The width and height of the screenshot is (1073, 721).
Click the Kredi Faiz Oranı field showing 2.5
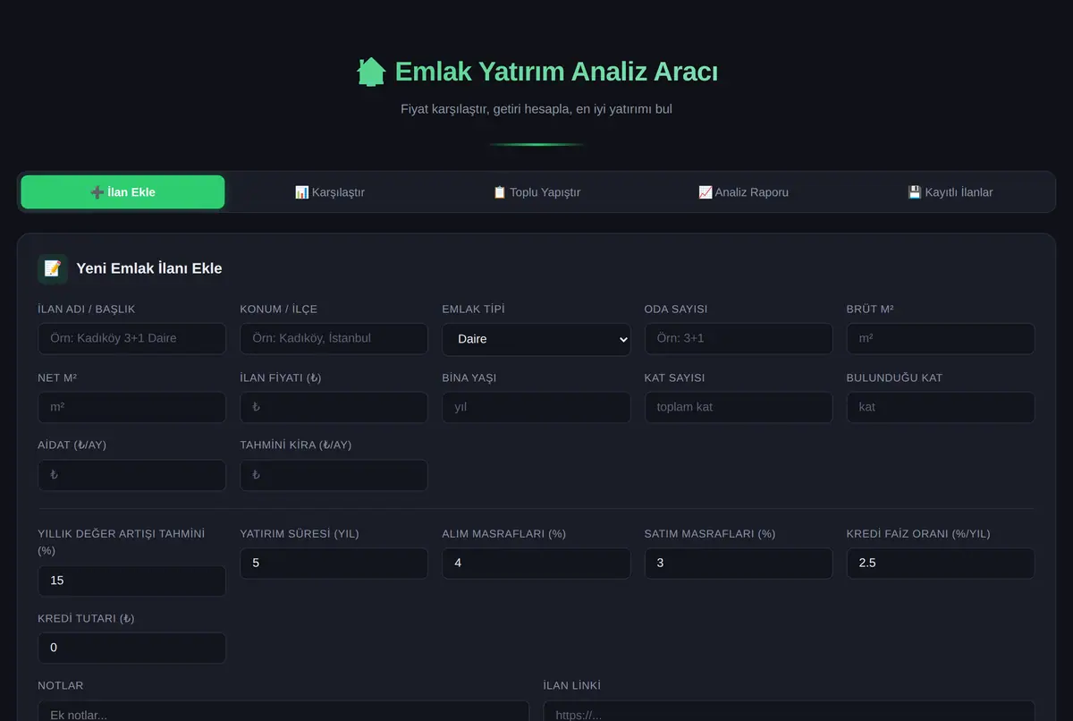pyautogui.click(x=941, y=564)
